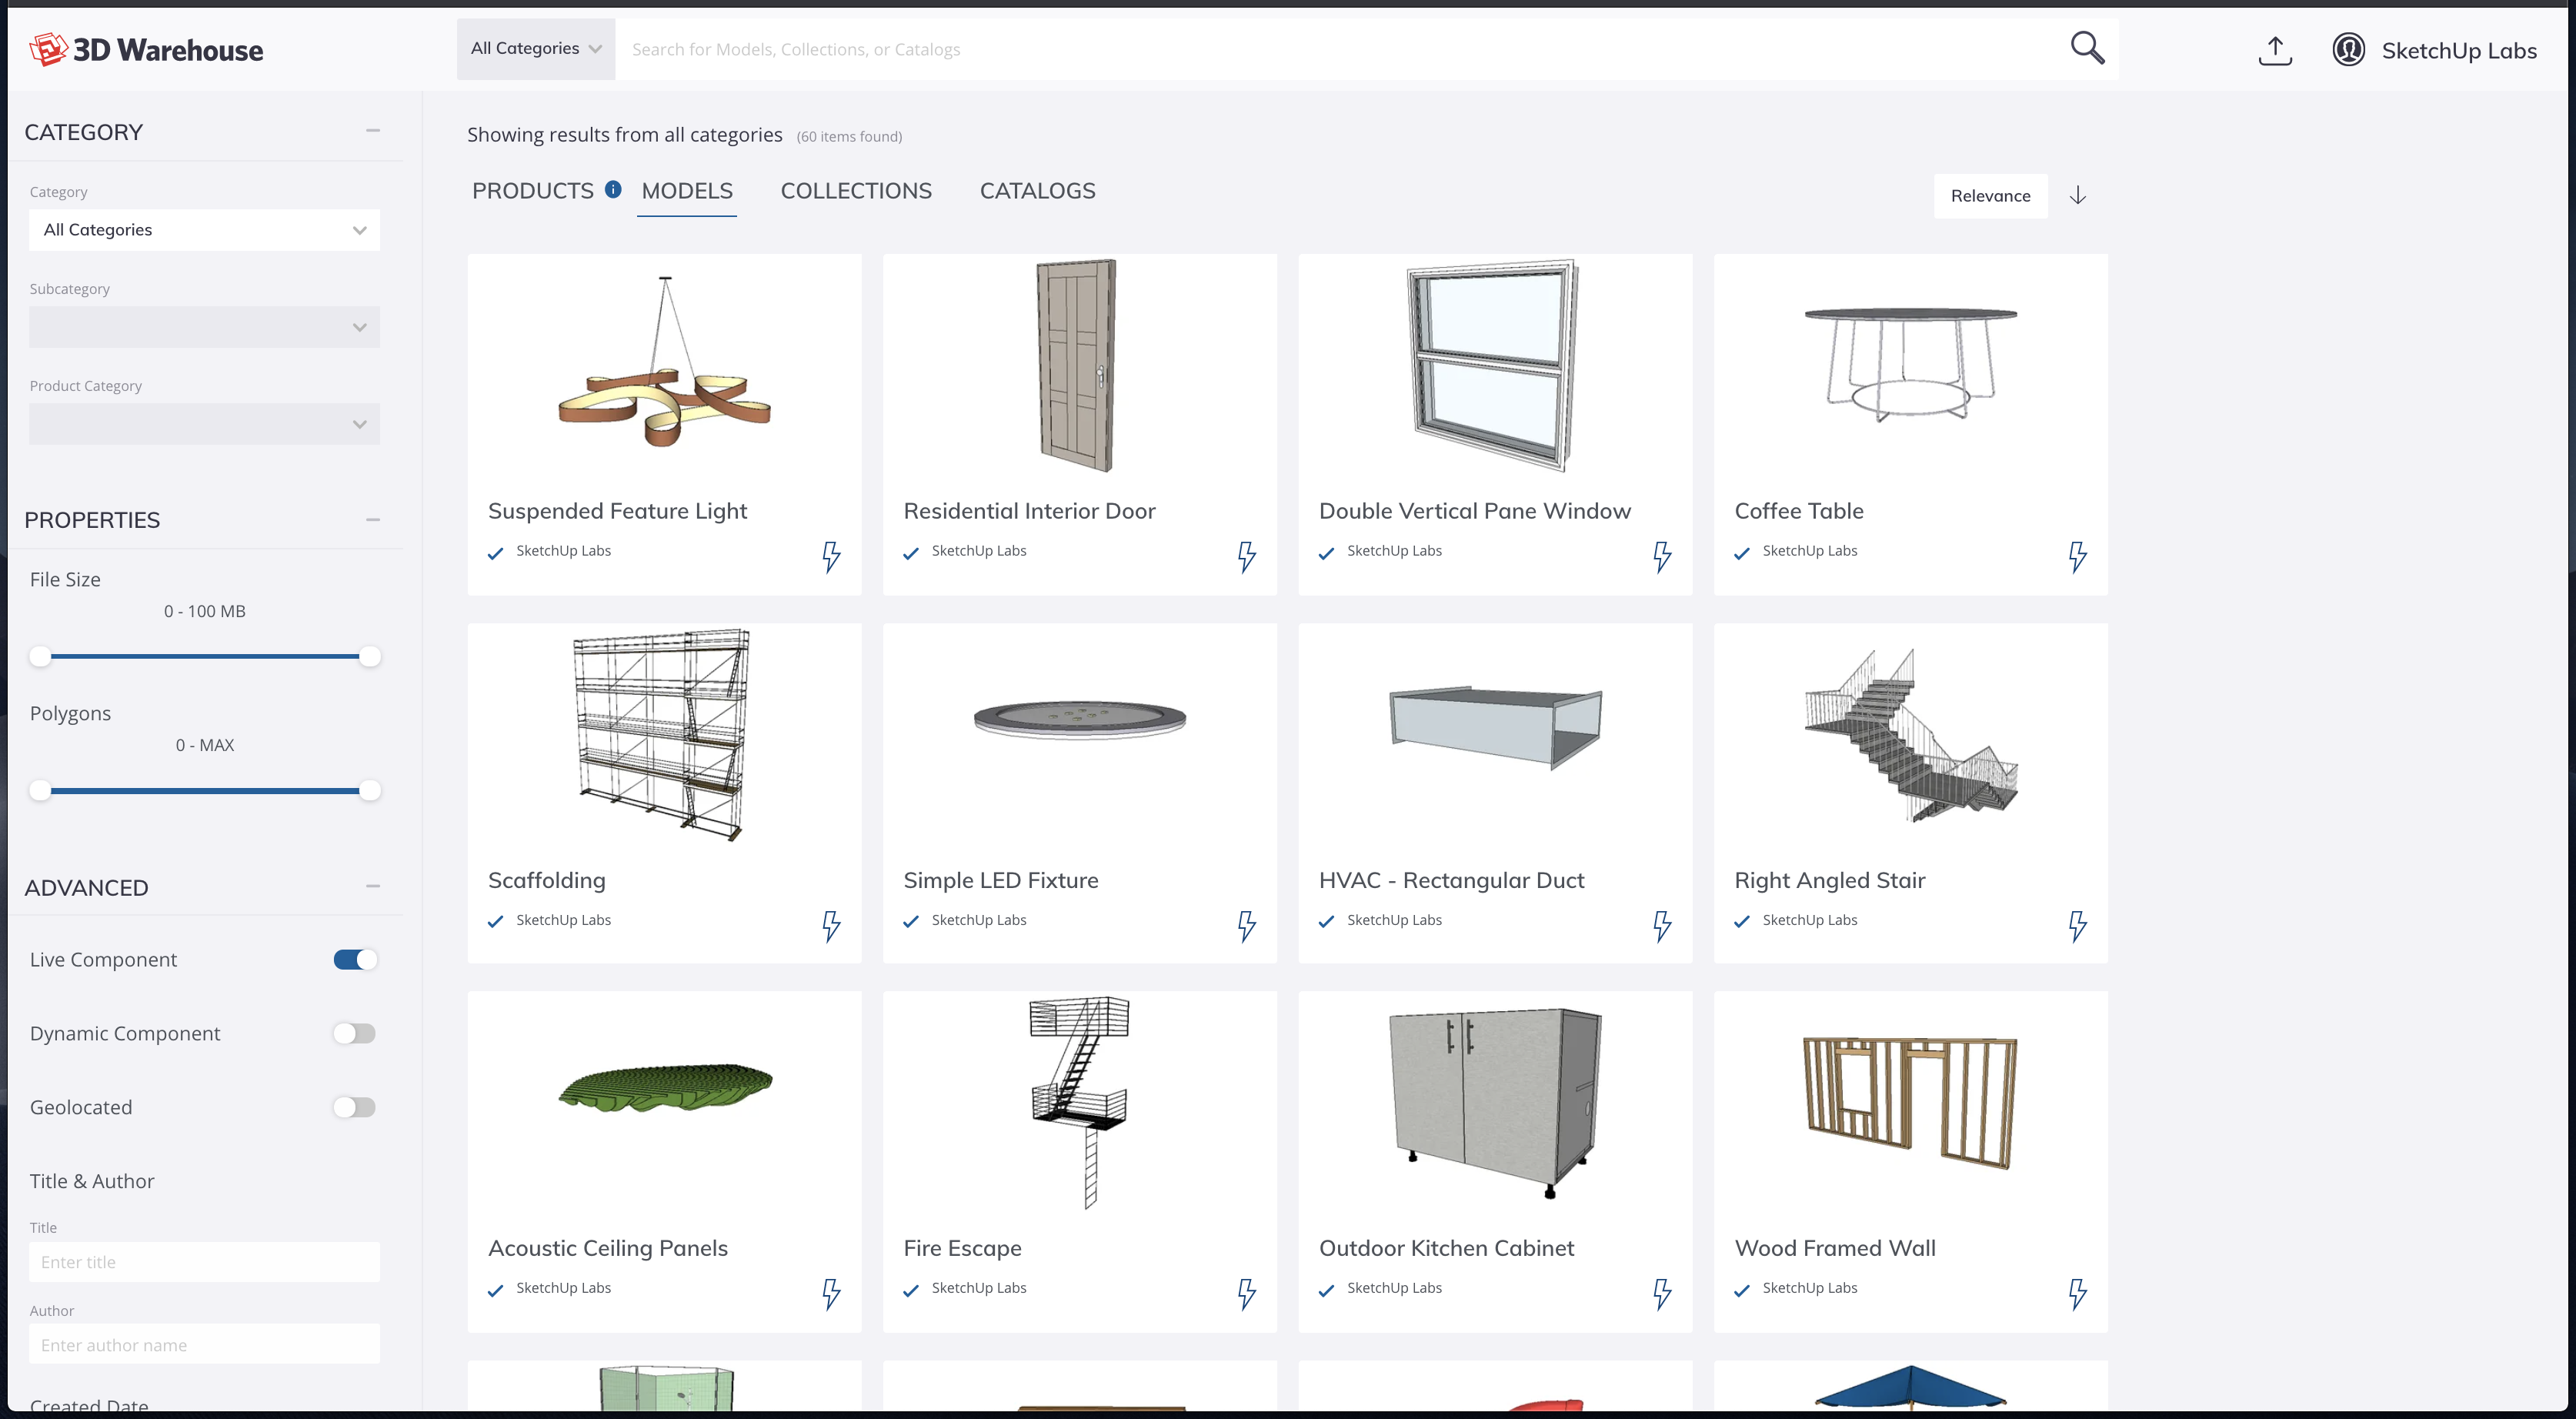Open the Product Category dropdown
The width and height of the screenshot is (2576, 1419).
[204, 424]
